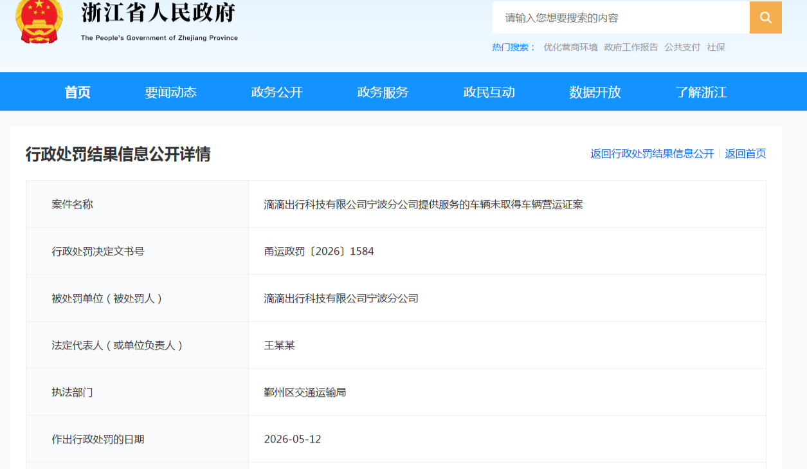Click the 案件名称 label cell

(137, 204)
